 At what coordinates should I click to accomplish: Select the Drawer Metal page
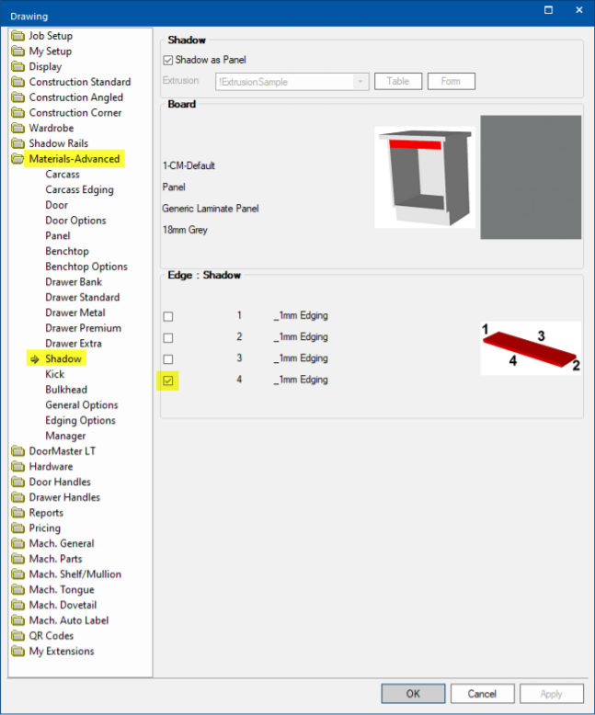click(75, 312)
